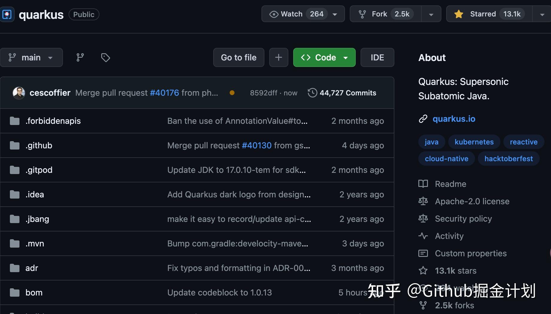The height and width of the screenshot is (314, 551).
Task: Click the quarkus repository logo
Action: pyautogui.click(x=7, y=14)
